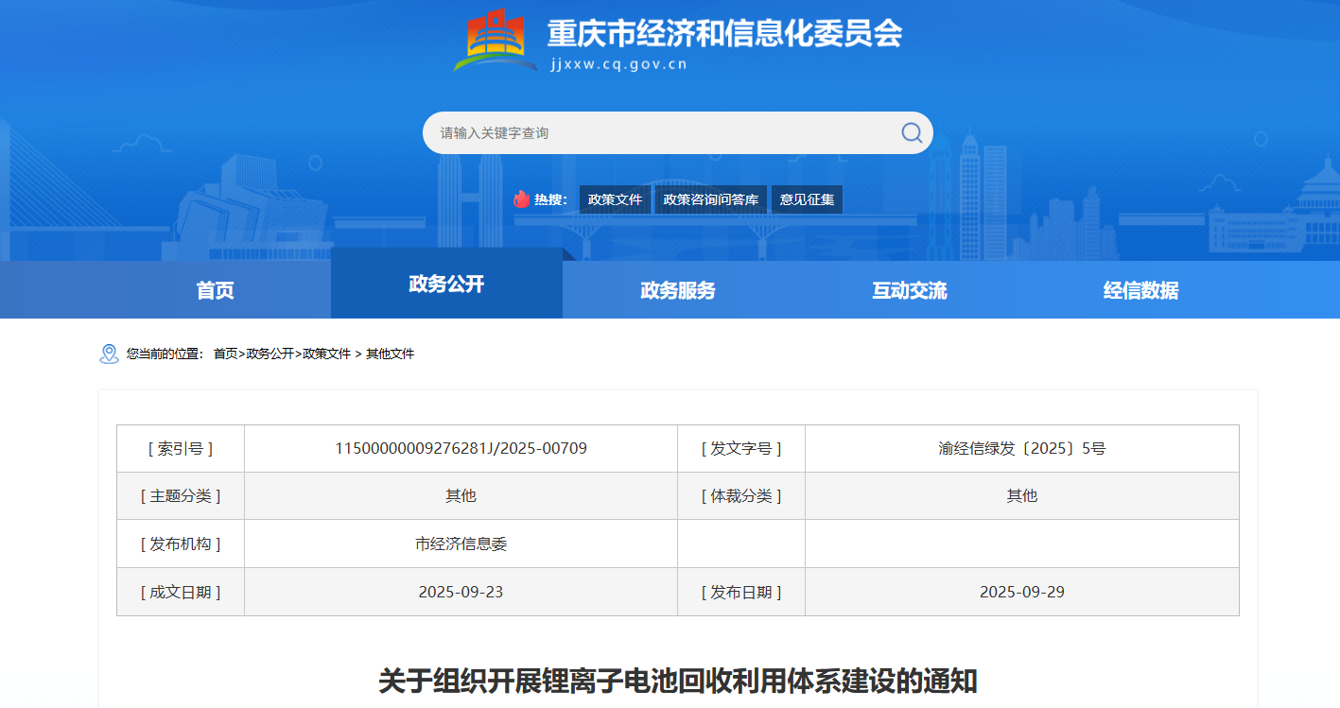1340x708 pixels.
Task: Open 政策咨询问答库 hot search tag
Action: pyautogui.click(x=711, y=199)
